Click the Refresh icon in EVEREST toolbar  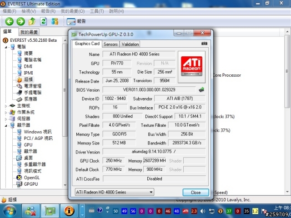click(44, 21)
